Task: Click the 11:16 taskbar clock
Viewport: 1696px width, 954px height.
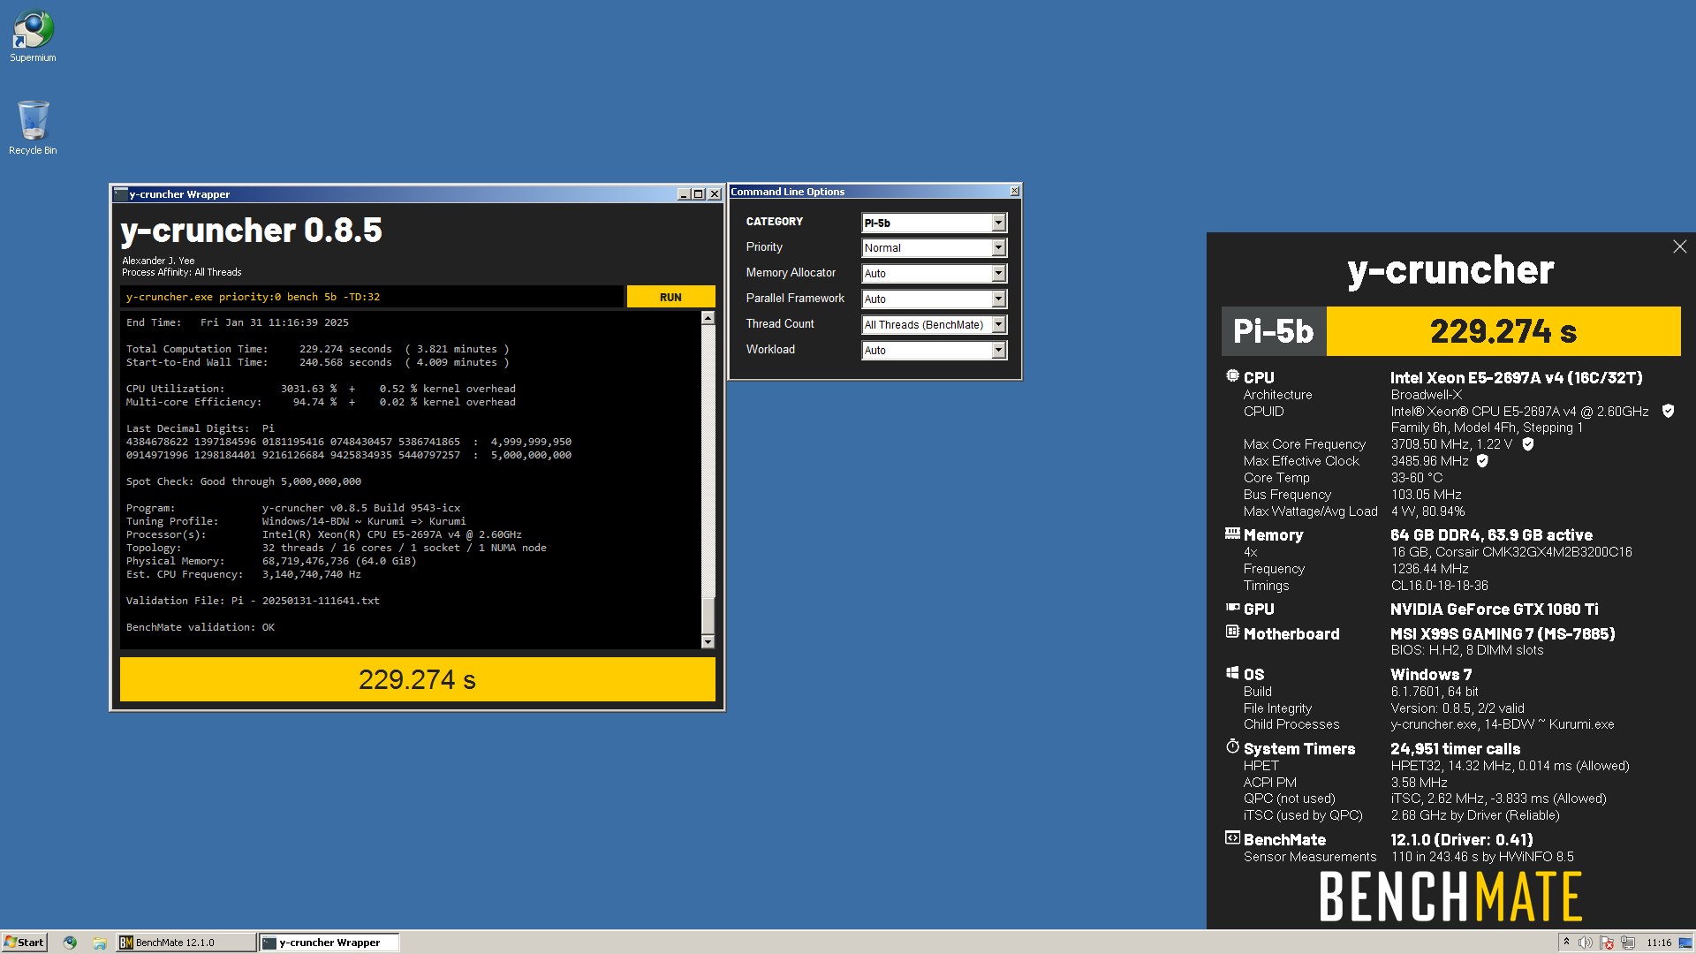Action: [1658, 943]
